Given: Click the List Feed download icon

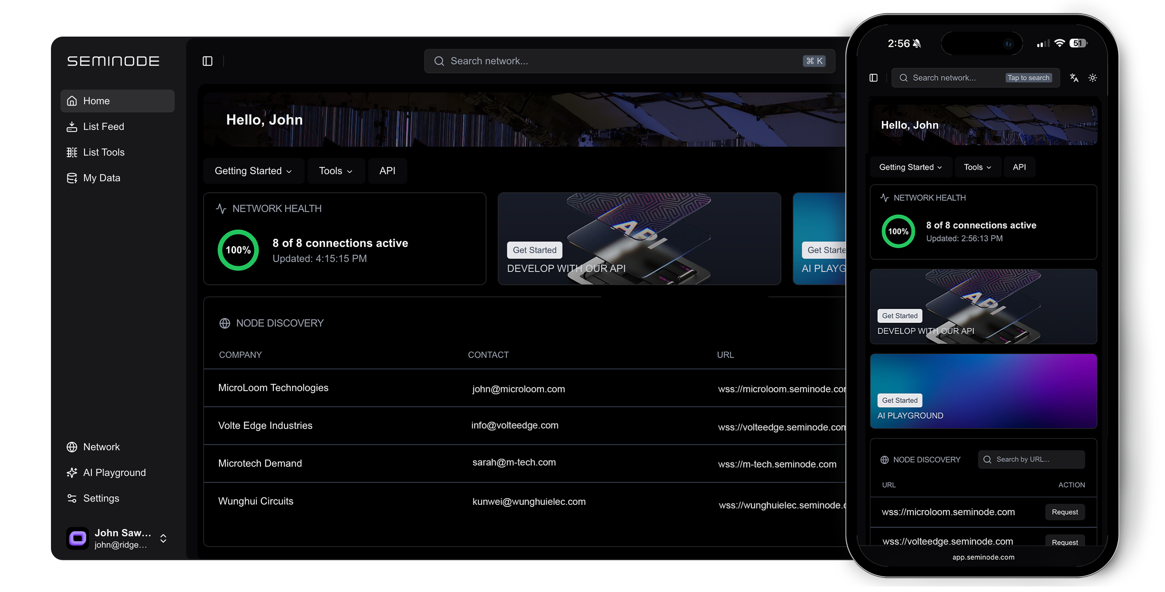Looking at the screenshot, I should click(x=72, y=127).
